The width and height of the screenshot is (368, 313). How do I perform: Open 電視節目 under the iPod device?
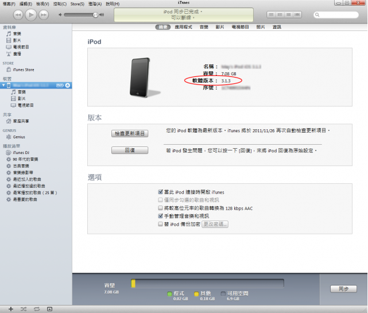26,105
